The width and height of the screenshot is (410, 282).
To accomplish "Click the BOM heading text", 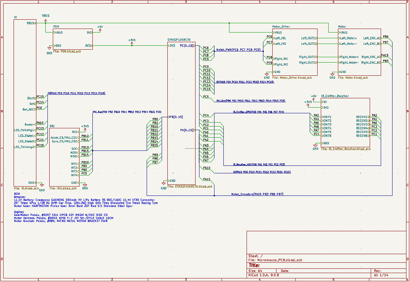I will [x=16, y=194].
